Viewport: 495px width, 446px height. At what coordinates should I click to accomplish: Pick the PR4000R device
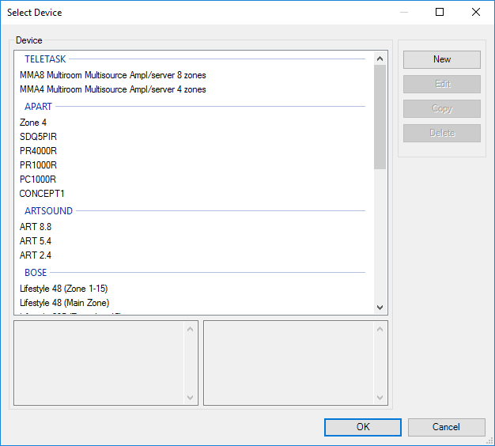[x=38, y=151]
